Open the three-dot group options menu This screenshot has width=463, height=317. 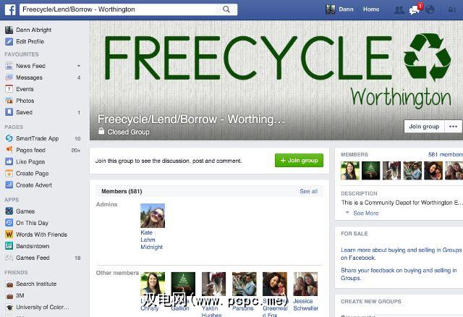[x=453, y=127]
